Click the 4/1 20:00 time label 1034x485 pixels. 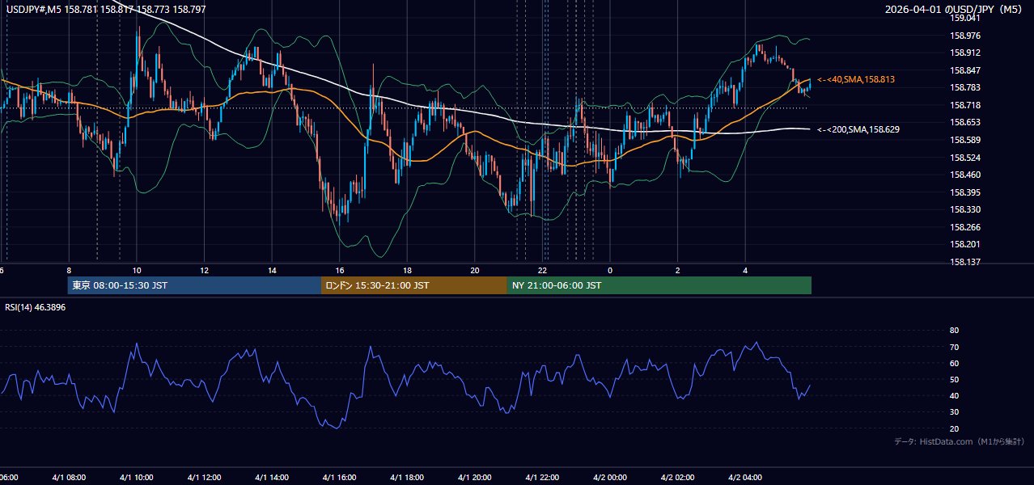pos(475,478)
